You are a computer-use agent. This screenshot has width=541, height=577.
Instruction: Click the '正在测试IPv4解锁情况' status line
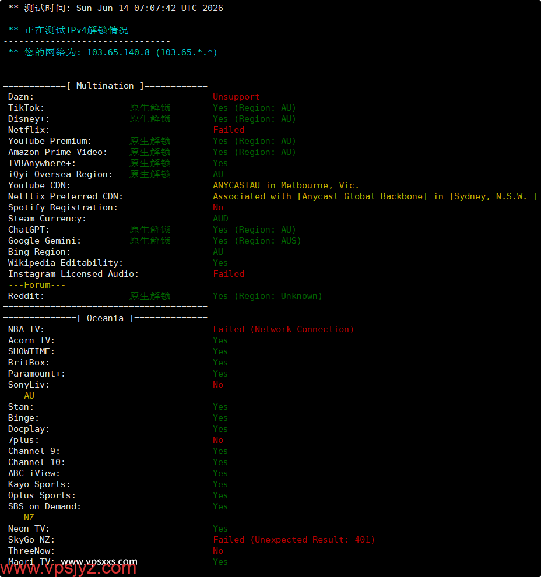[76, 30]
